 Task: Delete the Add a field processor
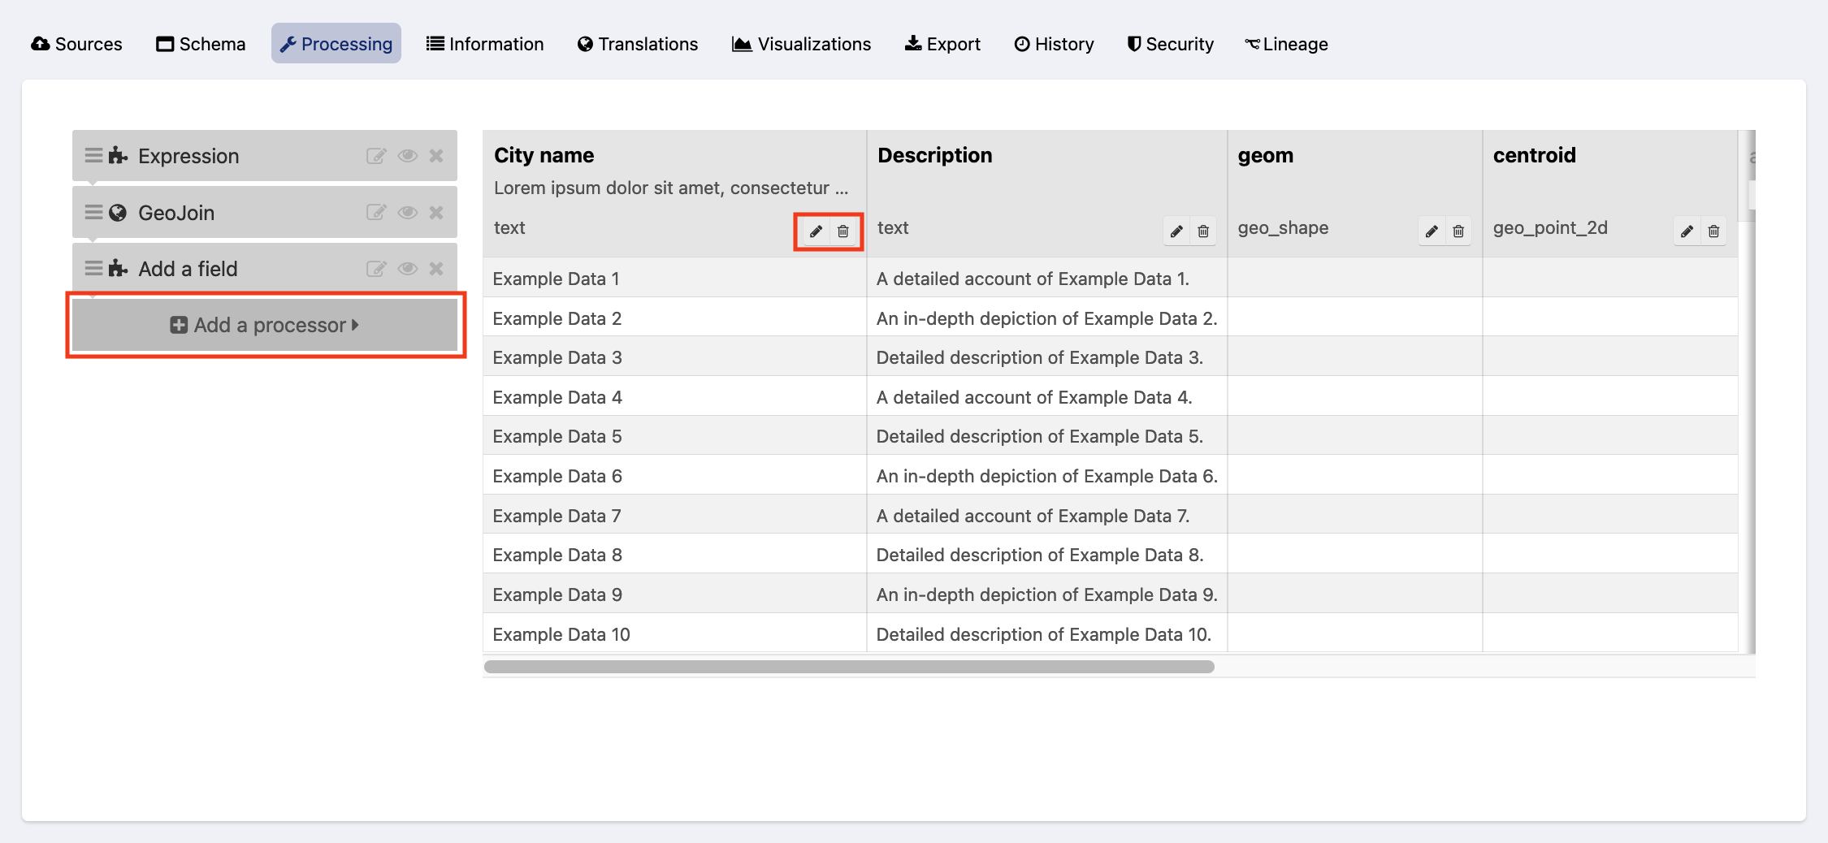(x=436, y=269)
